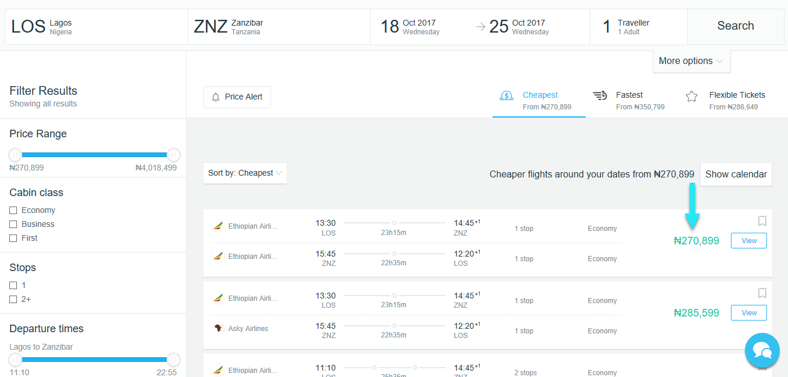Screen dimensions: 788x377
Task: Expand the More options dropdown
Action: (691, 61)
